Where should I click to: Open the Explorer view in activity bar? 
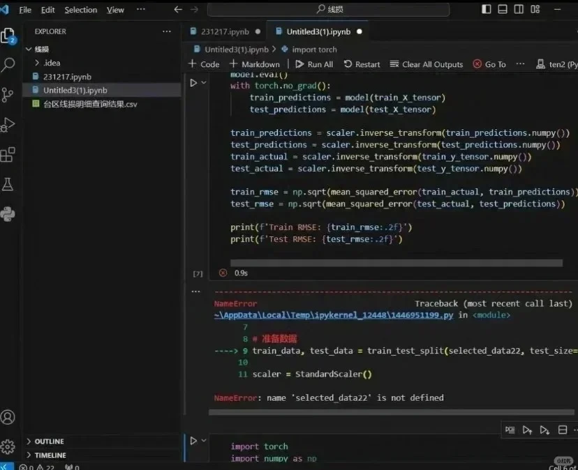coord(8,36)
